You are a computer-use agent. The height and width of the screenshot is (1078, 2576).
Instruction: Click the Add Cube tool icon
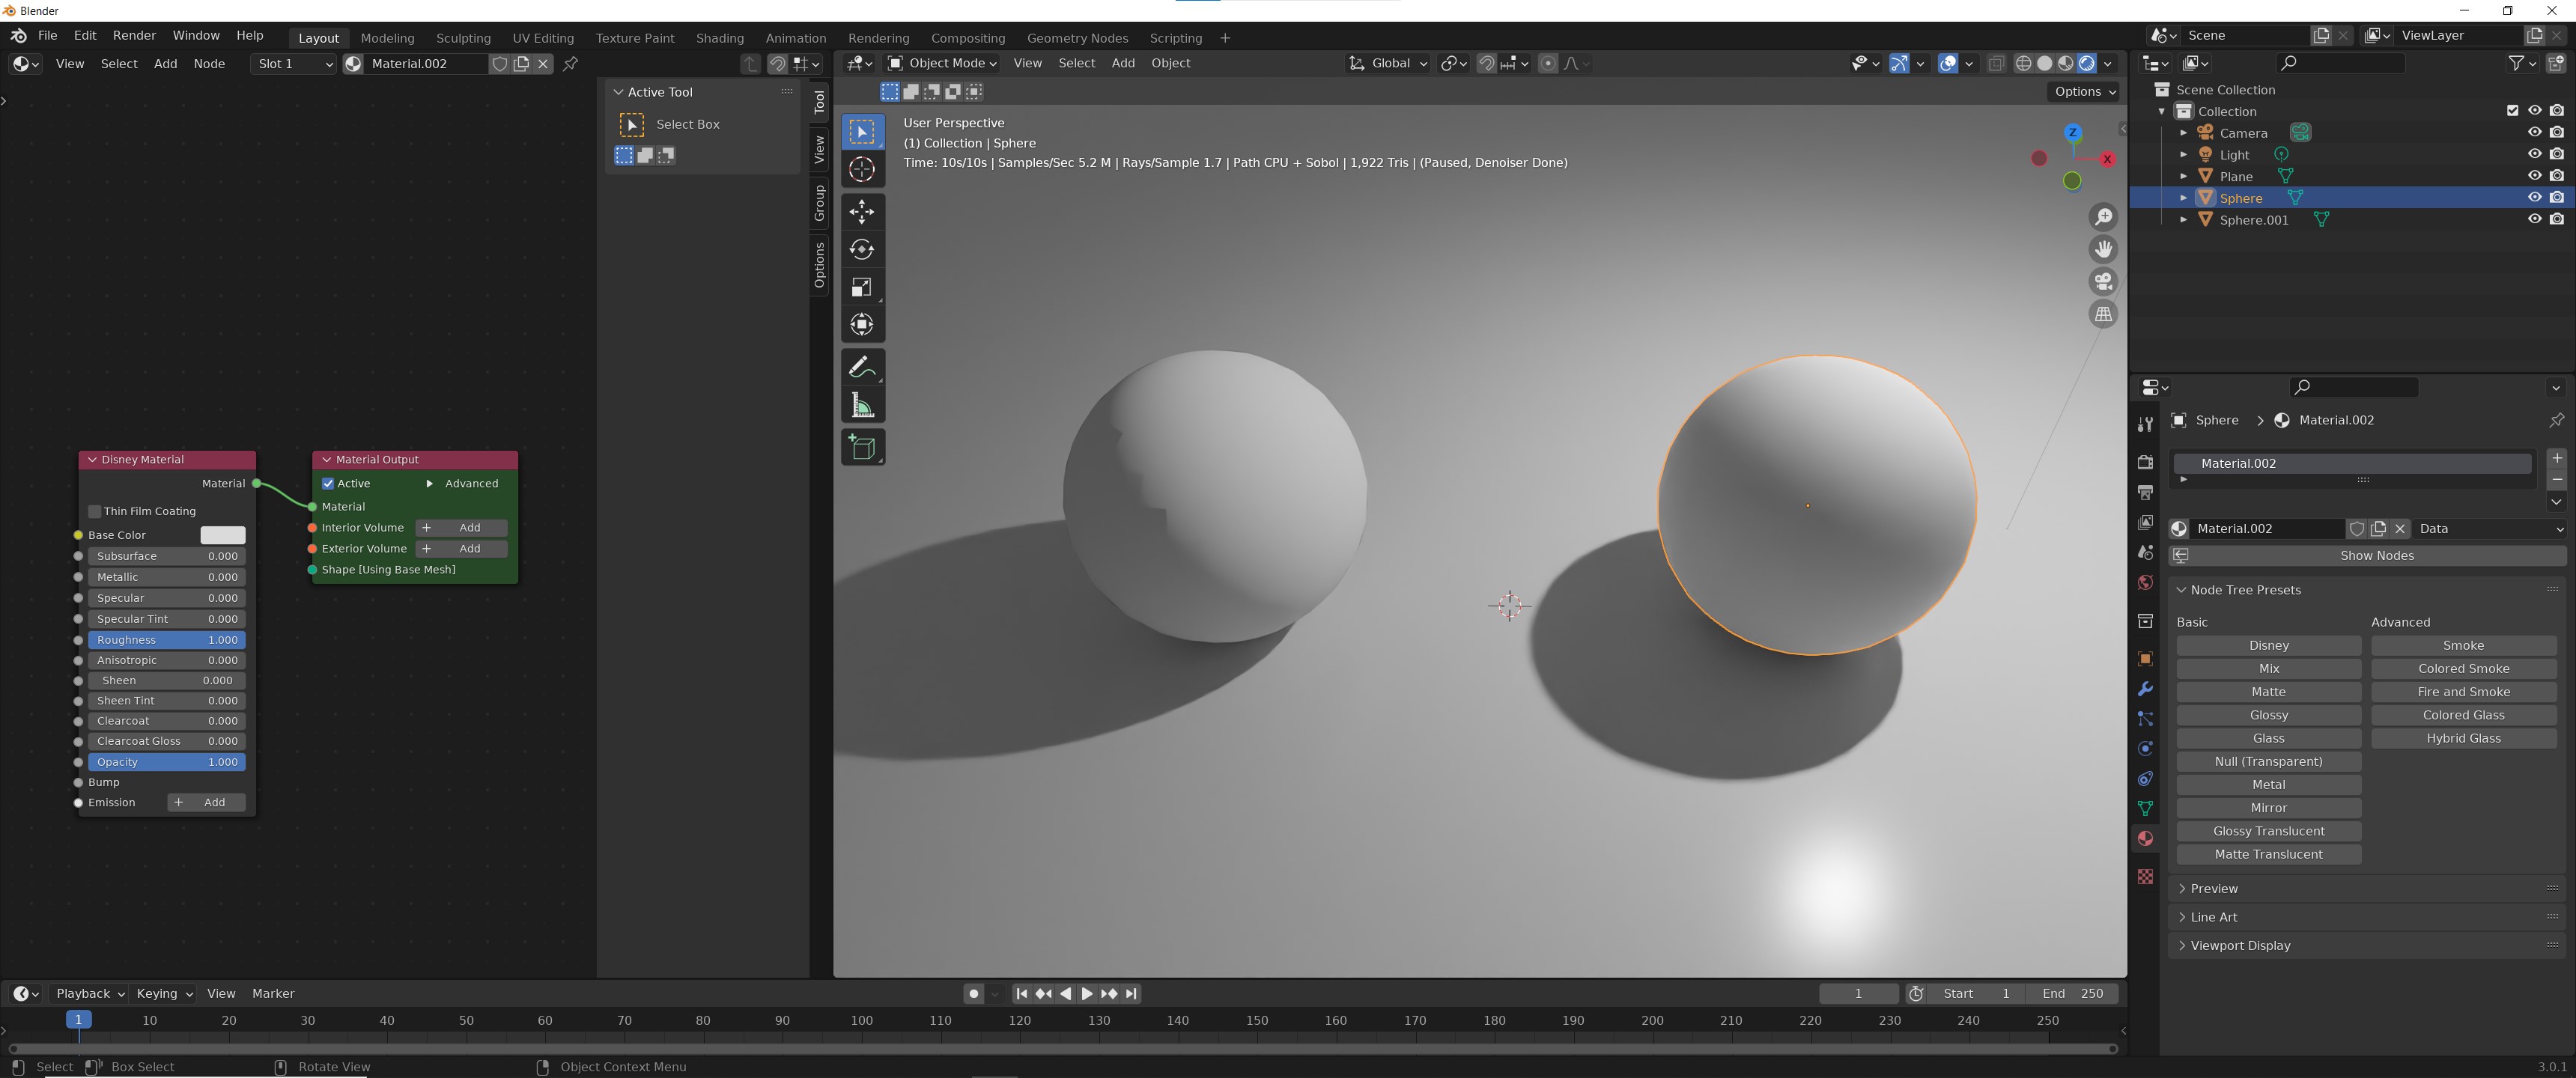pyautogui.click(x=862, y=447)
